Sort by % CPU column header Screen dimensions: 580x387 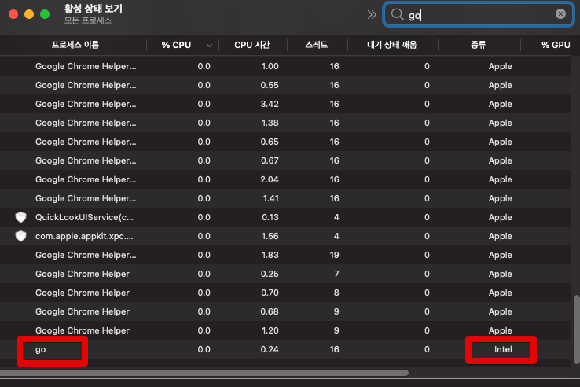click(x=176, y=45)
